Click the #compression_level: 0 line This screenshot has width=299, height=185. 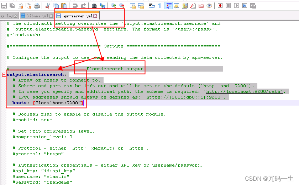[42, 137]
